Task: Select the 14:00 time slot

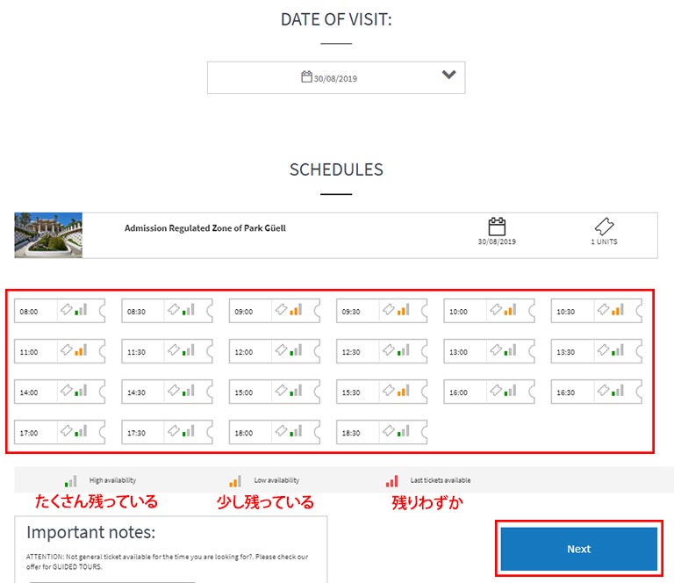Action: 60,392
